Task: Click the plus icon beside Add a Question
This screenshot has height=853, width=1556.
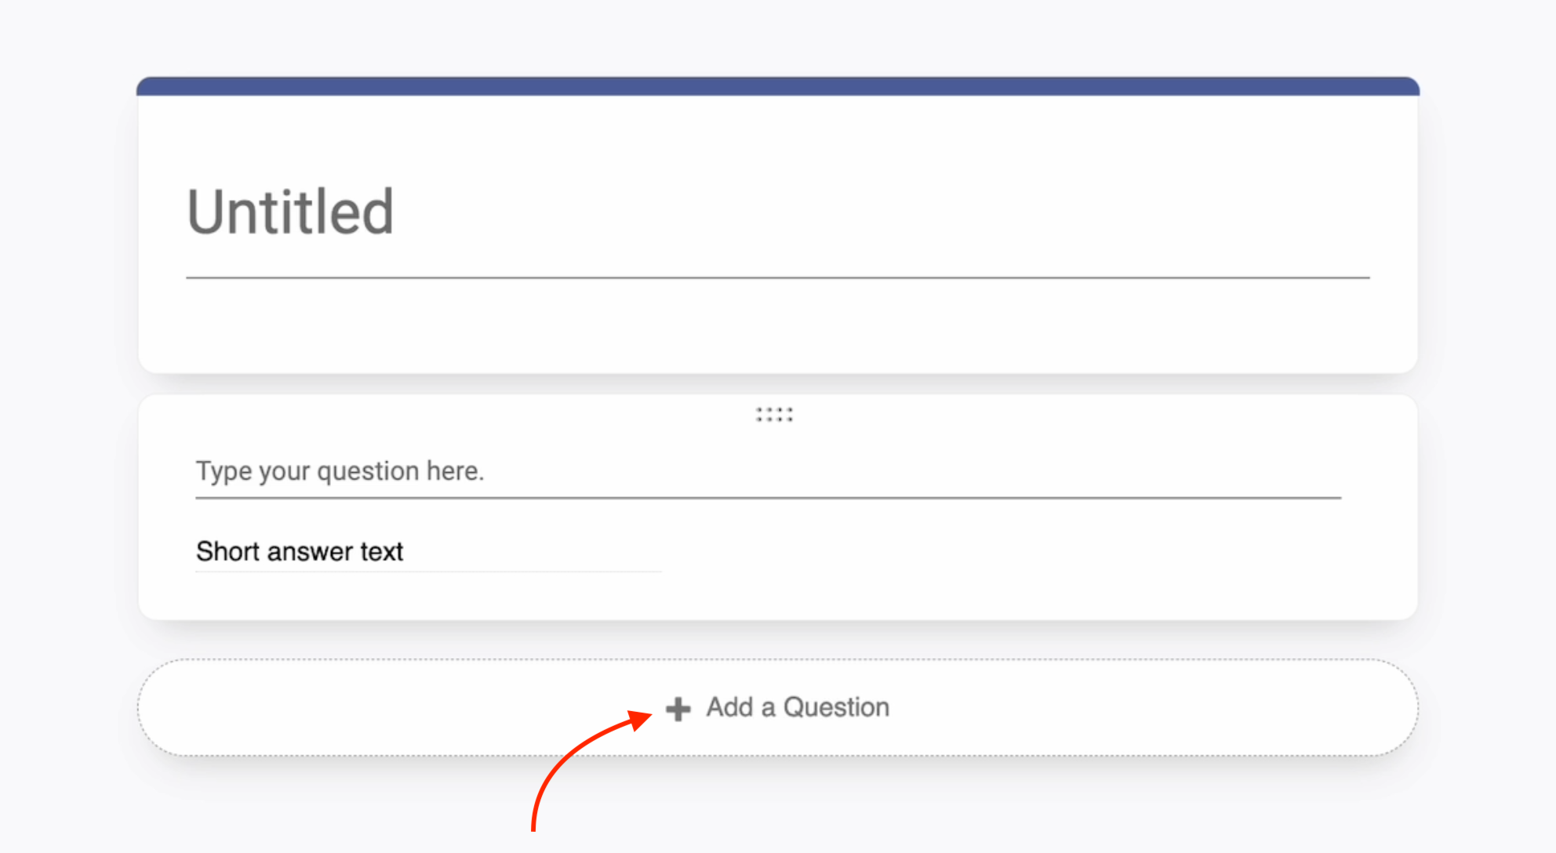Action: pos(678,709)
